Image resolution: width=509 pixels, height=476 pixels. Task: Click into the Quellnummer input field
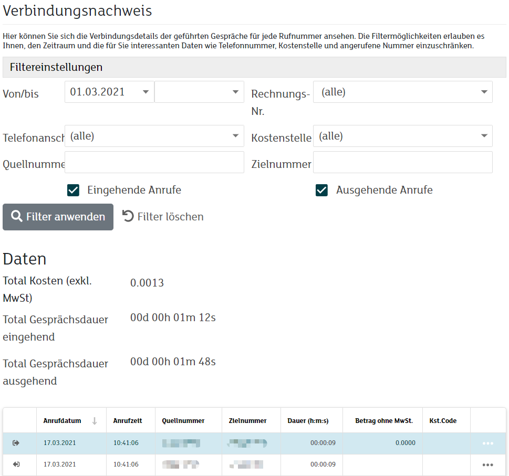click(154, 162)
